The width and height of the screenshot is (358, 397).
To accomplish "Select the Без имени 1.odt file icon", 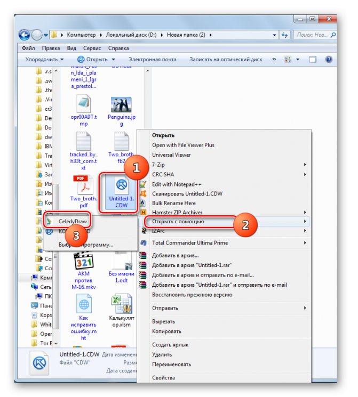I will coord(123,261).
